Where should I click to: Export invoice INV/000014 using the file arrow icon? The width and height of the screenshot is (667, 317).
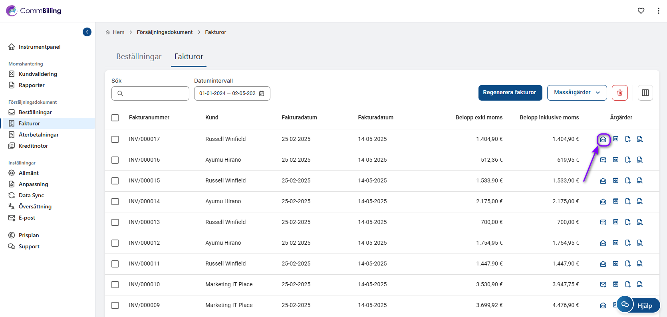click(628, 201)
